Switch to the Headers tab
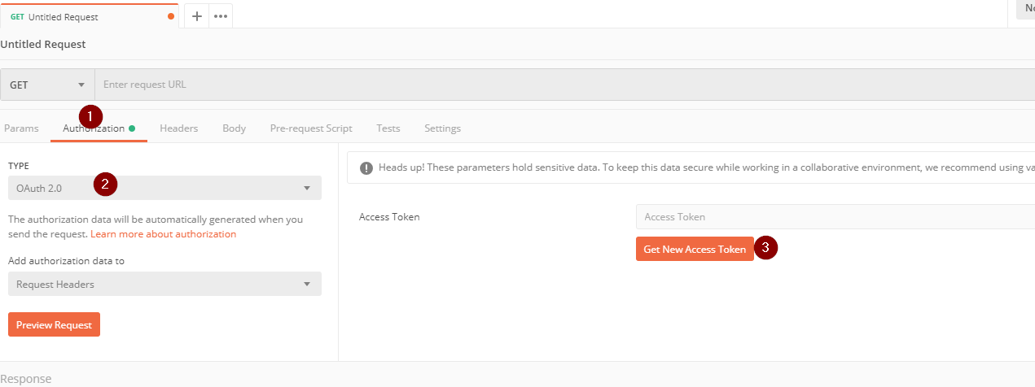This screenshot has width=1035, height=387. [x=179, y=128]
